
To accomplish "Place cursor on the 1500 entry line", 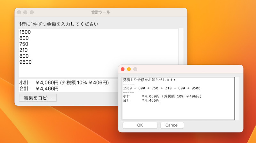I will (x=25, y=32).
